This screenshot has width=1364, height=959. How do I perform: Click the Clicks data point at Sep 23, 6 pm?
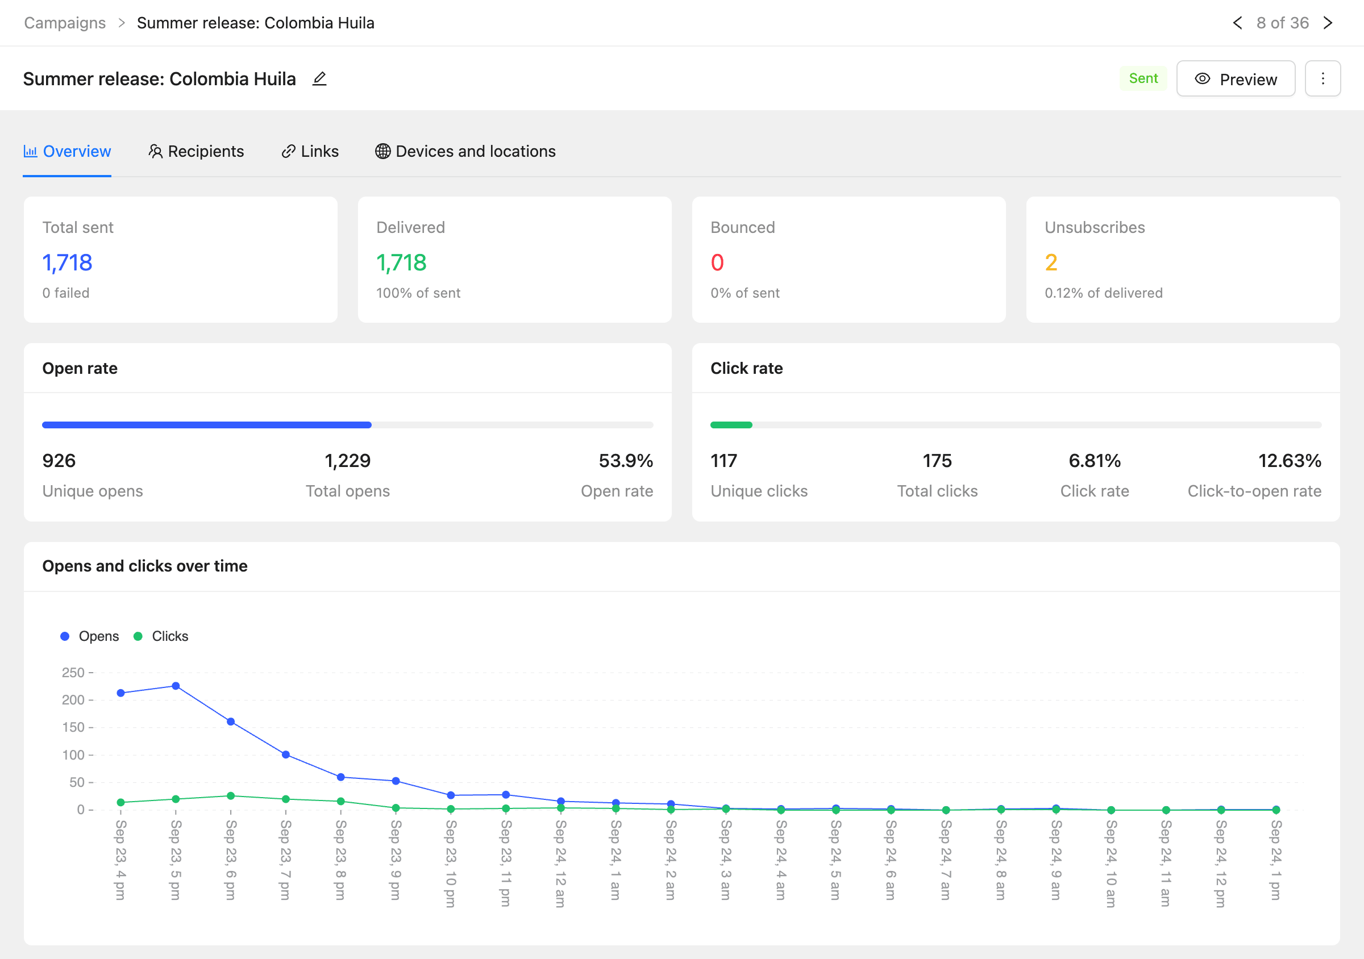pyautogui.click(x=231, y=796)
